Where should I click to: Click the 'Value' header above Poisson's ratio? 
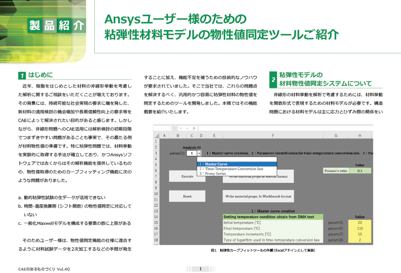point(360,165)
